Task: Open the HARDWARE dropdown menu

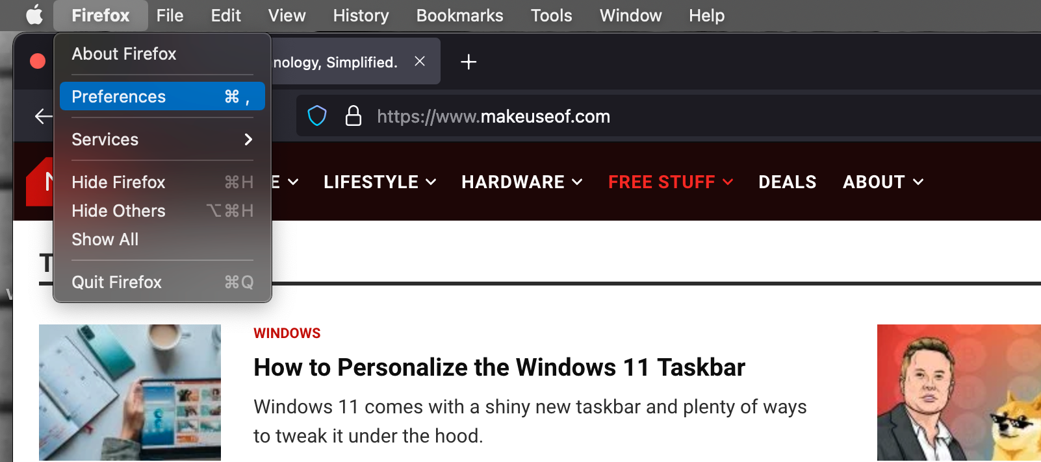Action: [521, 182]
